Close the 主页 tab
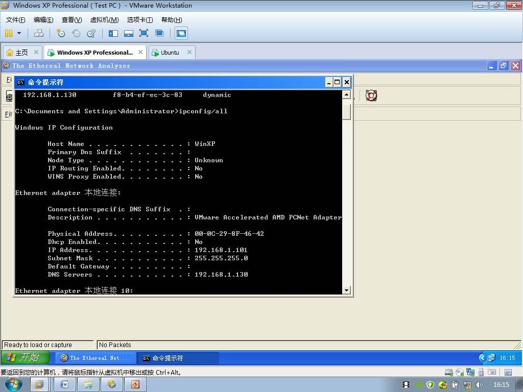This screenshot has height=392, width=523. pos(36,52)
